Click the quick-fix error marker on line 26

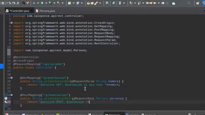[x=6, y=102]
